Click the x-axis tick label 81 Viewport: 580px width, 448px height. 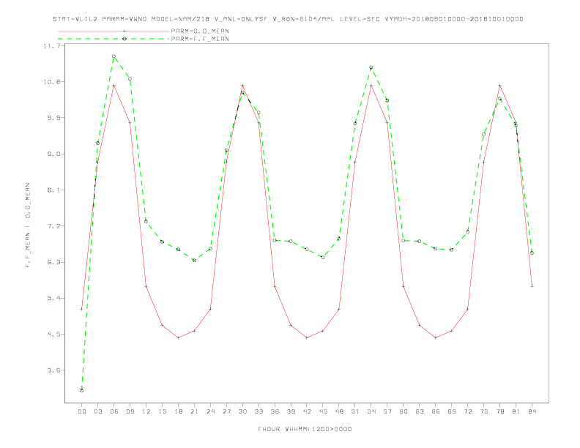coord(516,411)
